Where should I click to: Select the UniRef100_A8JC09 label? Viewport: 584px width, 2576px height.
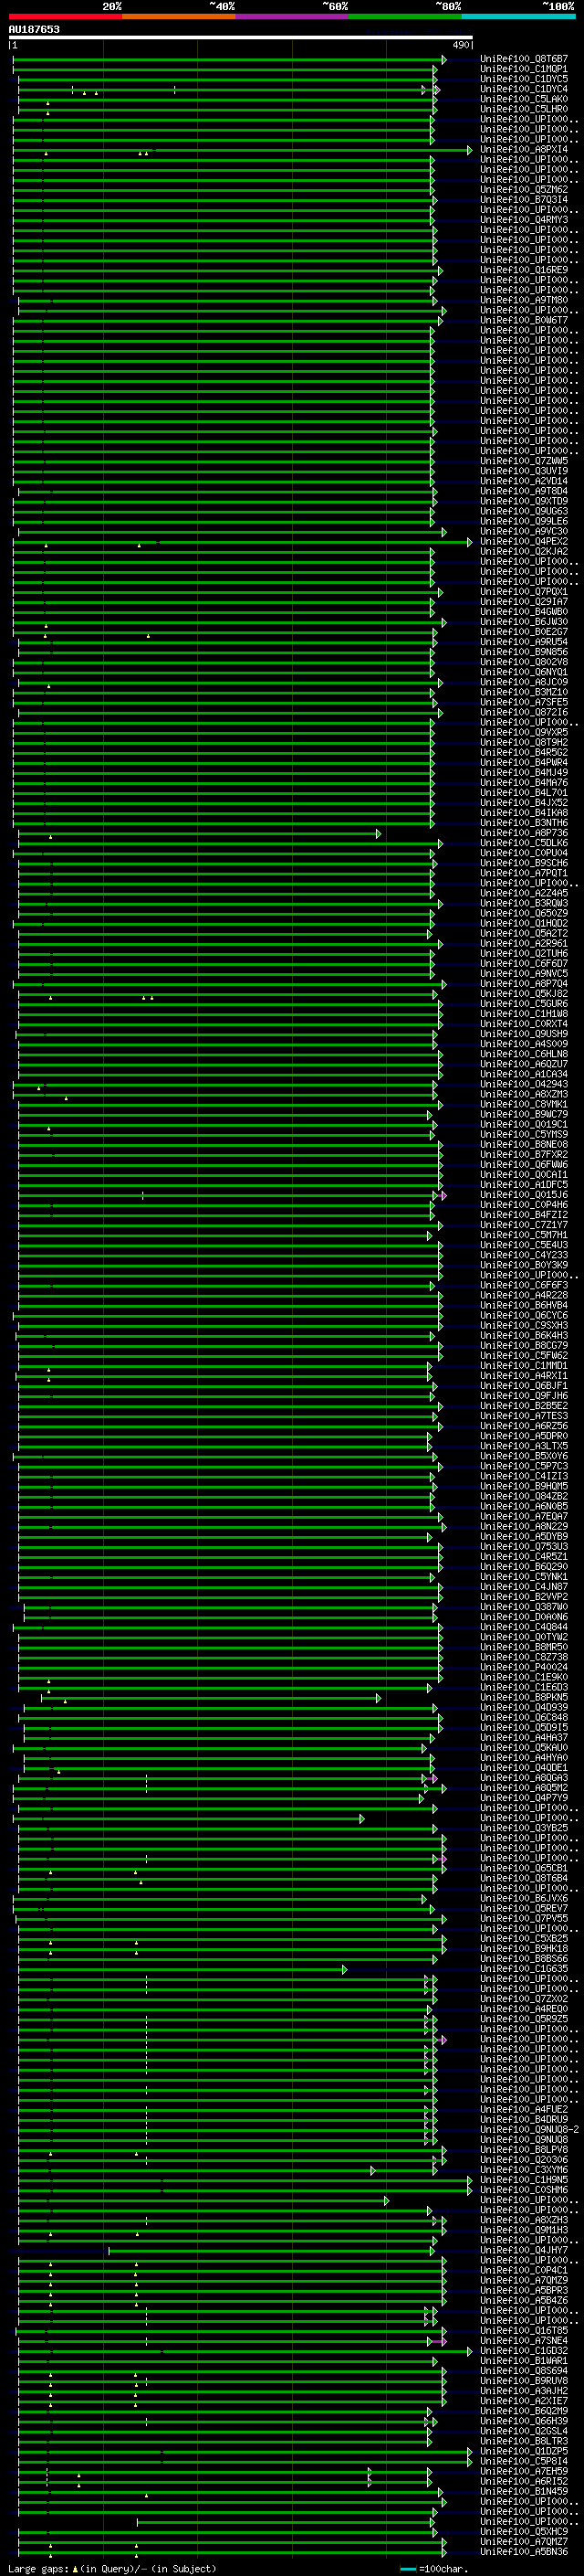click(x=524, y=682)
